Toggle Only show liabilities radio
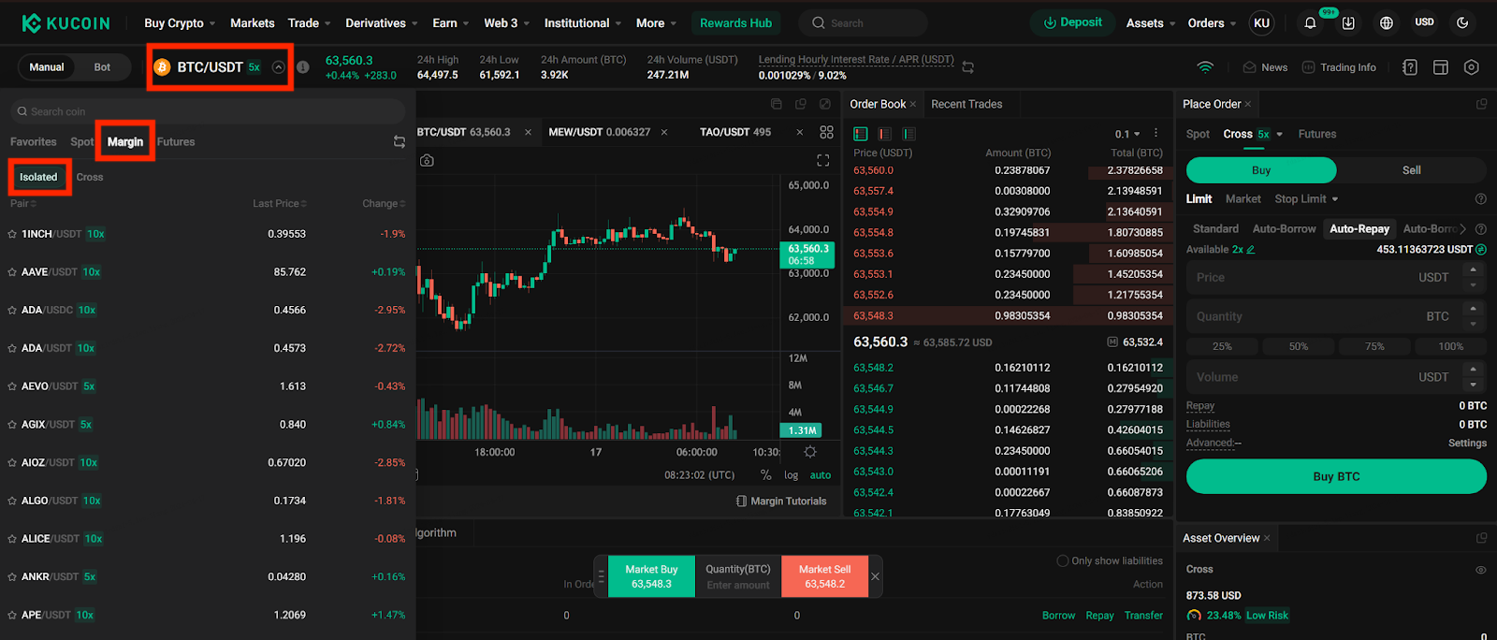The width and height of the screenshot is (1497, 640). pyautogui.click(x=1063, y=561)
